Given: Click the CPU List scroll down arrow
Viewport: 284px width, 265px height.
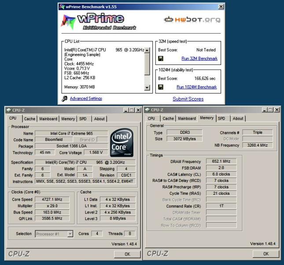Looking at the screenshot, I should 147,87.
